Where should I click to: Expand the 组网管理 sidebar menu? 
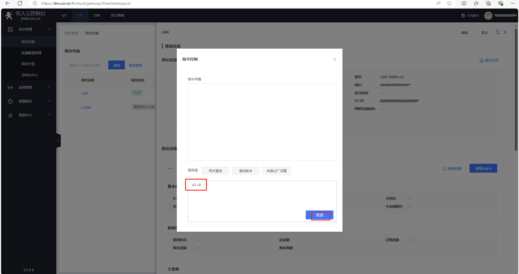coord(29,88)
